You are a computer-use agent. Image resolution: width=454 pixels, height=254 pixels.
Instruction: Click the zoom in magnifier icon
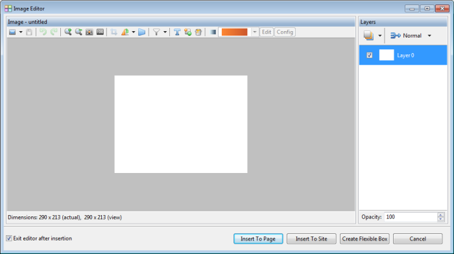[68, 32]
